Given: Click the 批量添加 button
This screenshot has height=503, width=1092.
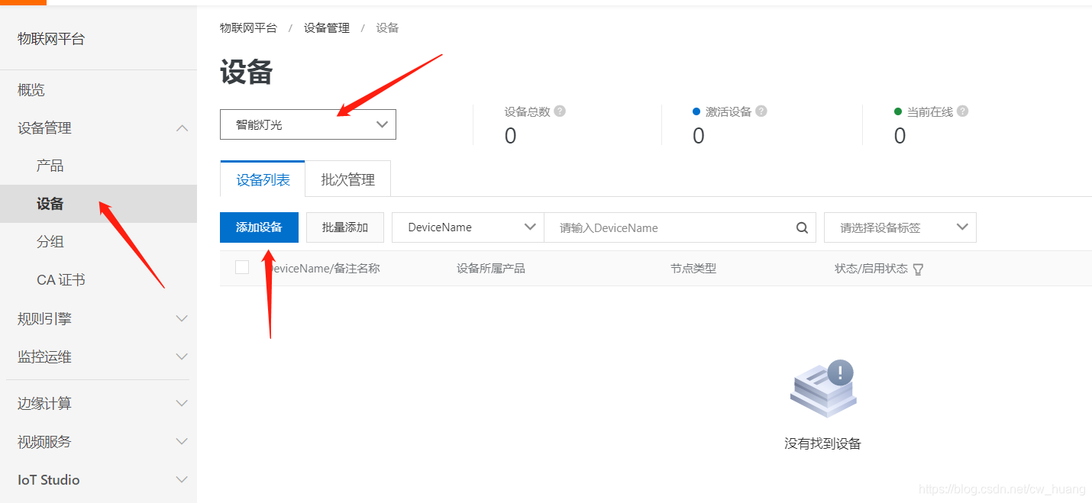Looking at the screenshot, I should pos(344,227).
